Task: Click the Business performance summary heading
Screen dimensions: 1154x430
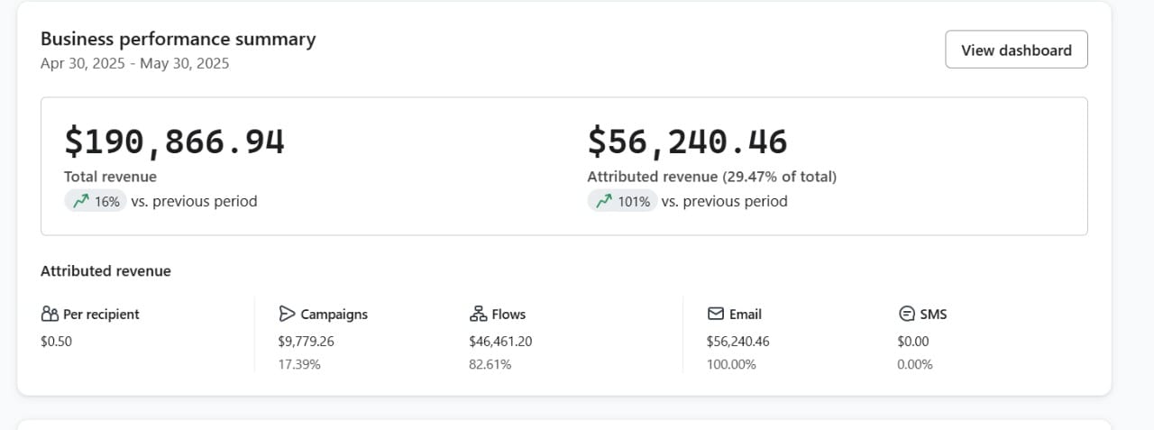Action: click(178, 39)
